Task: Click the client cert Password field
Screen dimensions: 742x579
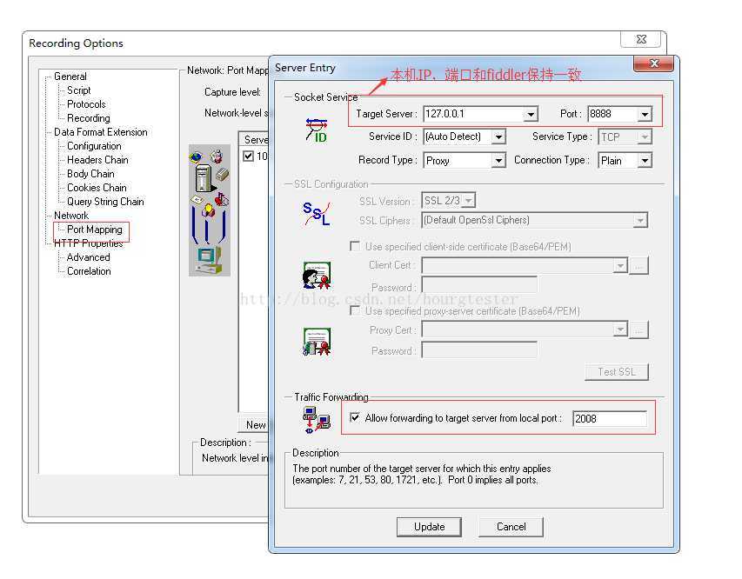Action: click(x=479, y=286)
